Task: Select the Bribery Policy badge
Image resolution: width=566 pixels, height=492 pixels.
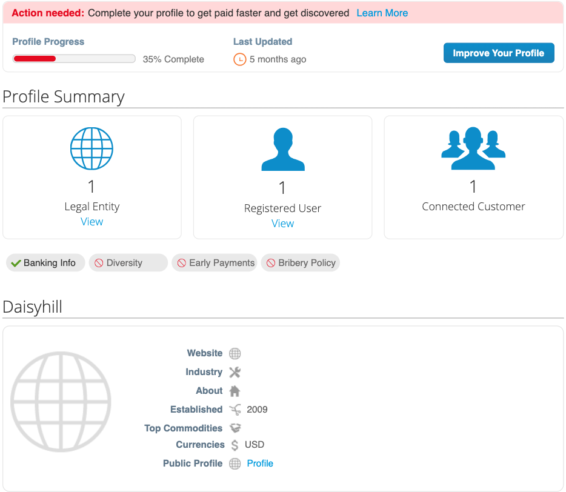Action: [300, 262]
